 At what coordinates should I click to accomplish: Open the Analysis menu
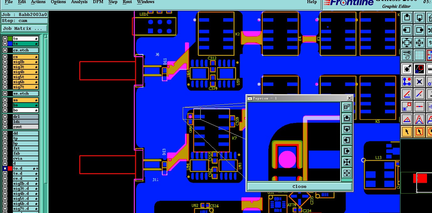click(x=79, y=2)
